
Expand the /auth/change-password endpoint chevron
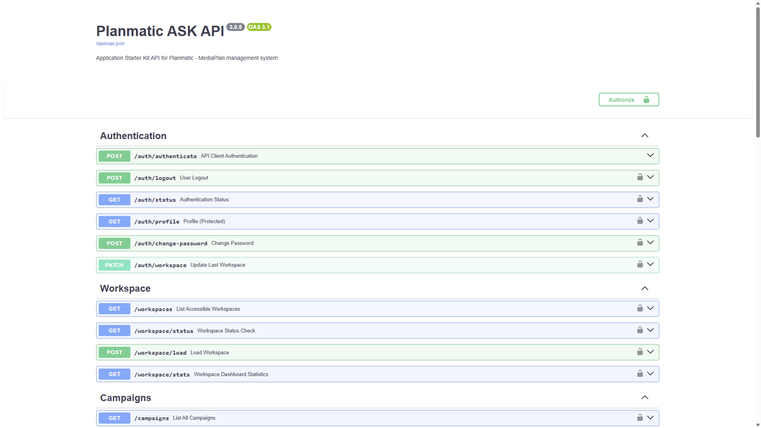pos(650,243)
